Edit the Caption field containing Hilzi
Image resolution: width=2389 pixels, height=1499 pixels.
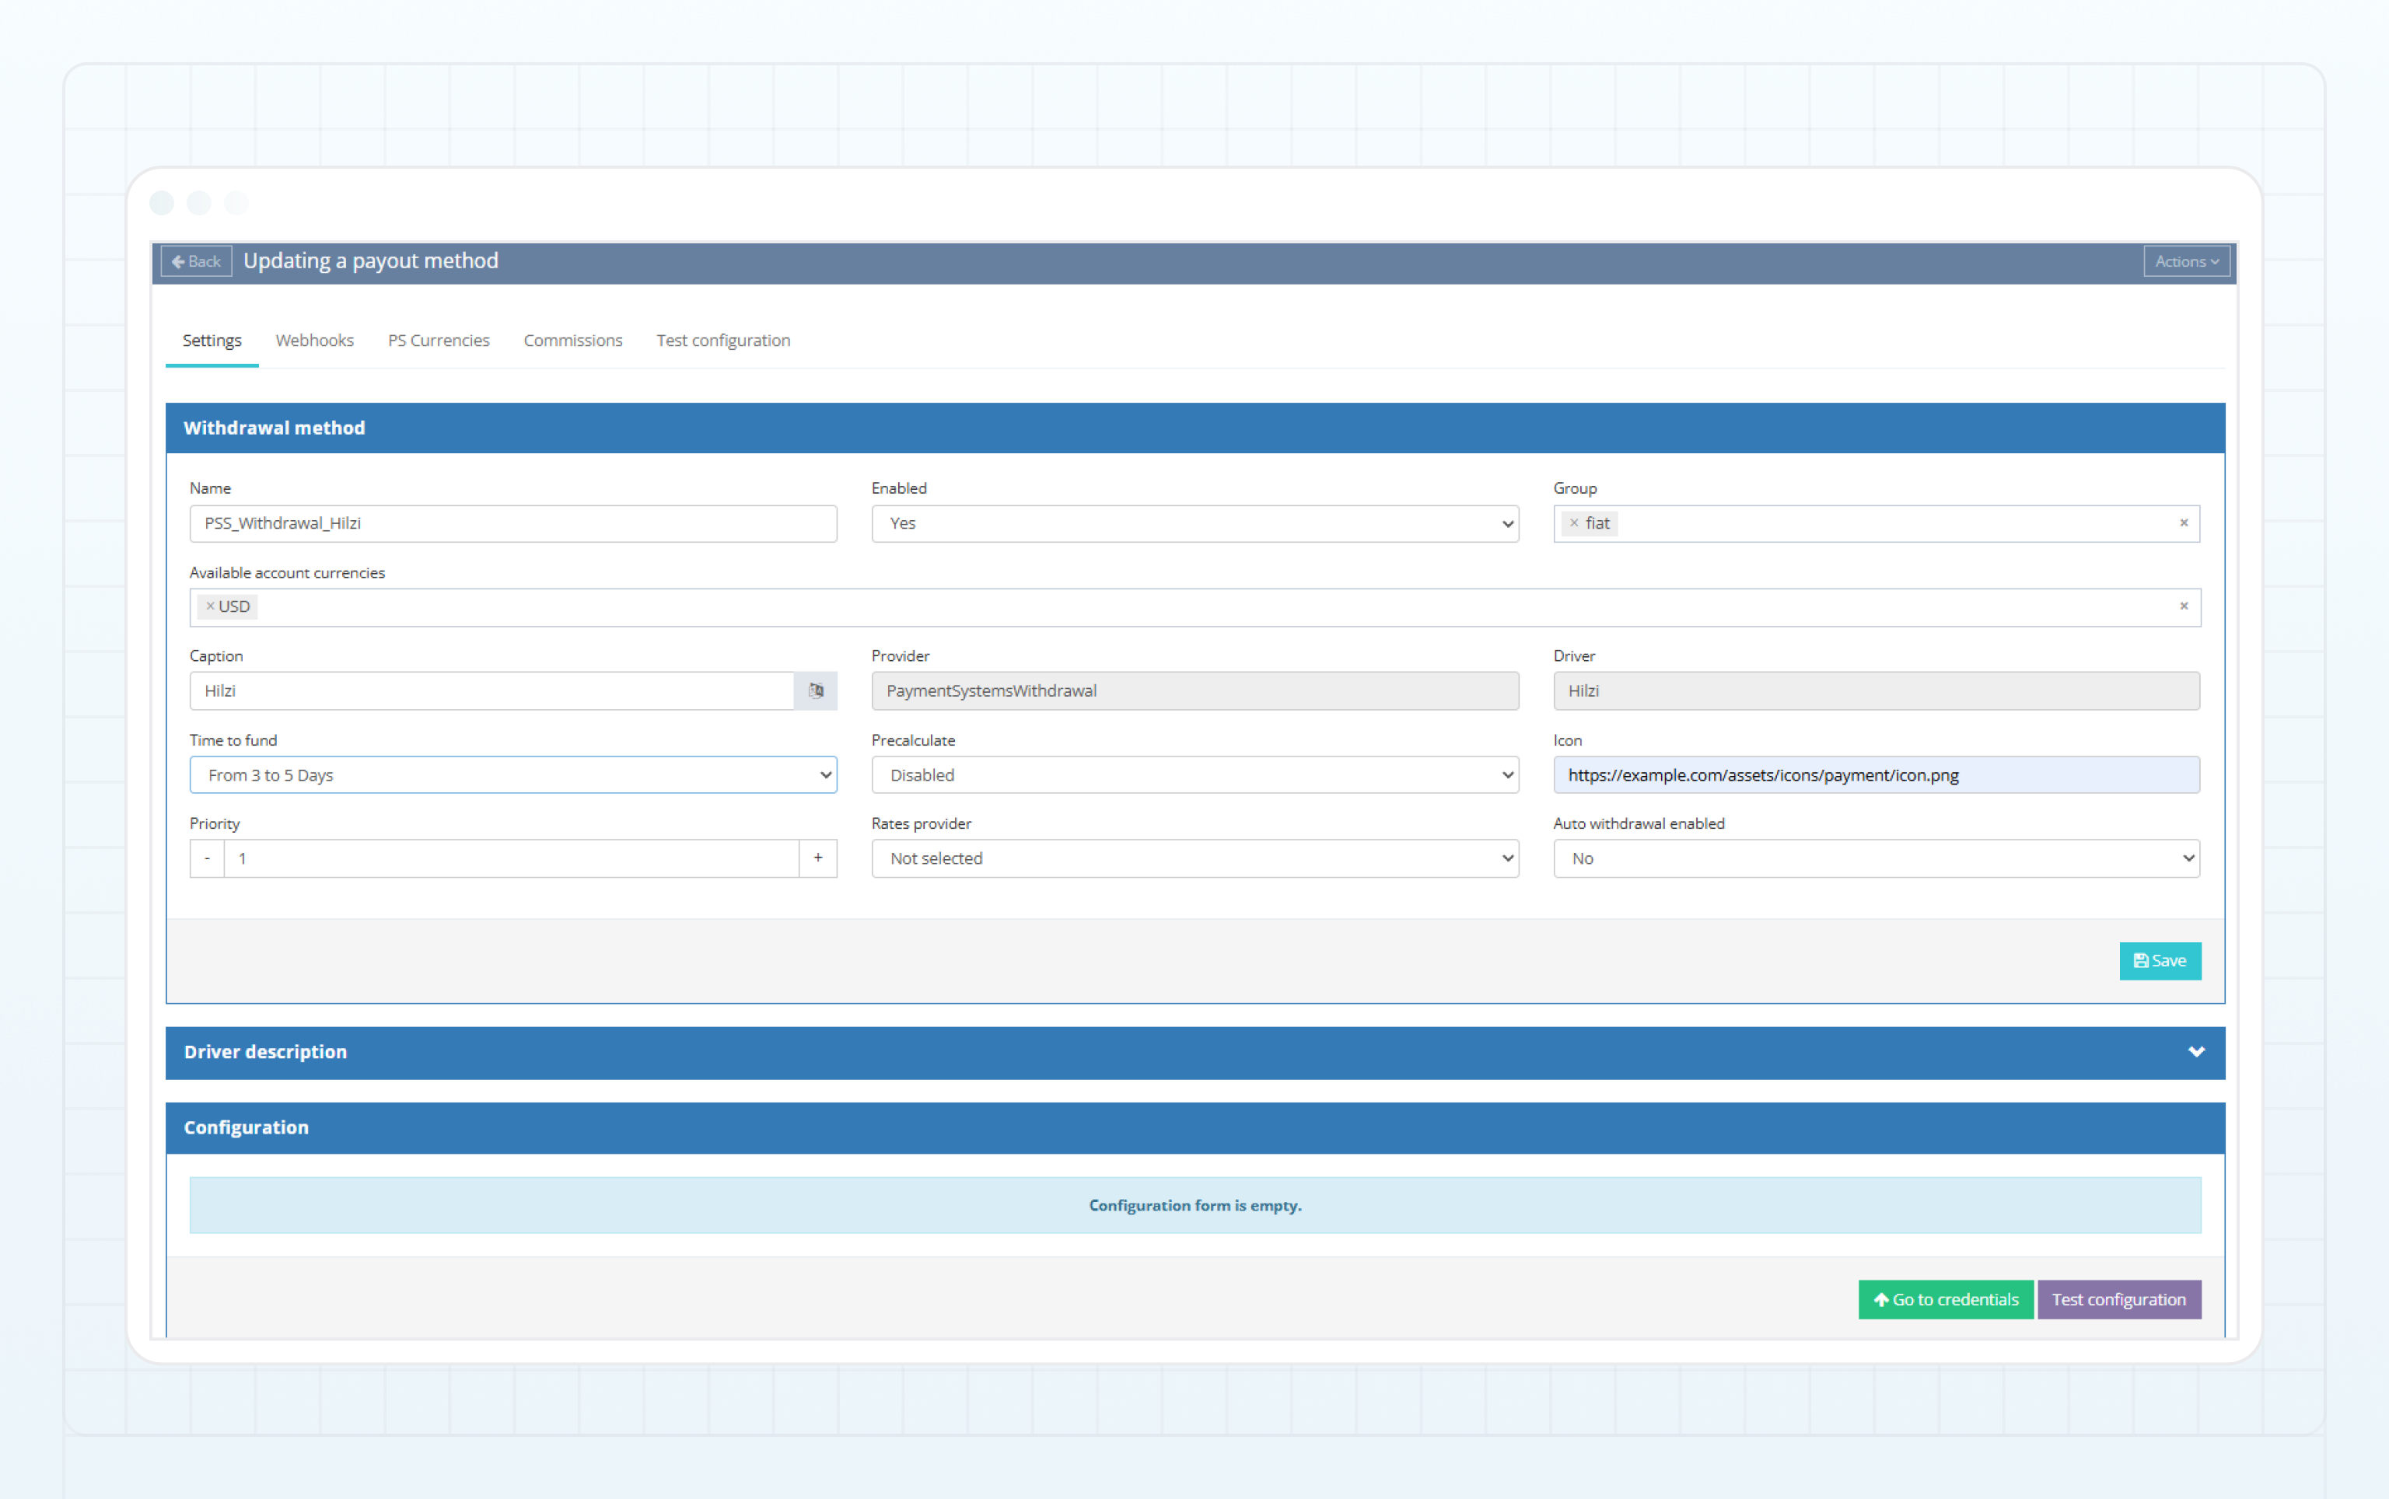(492, 691)
